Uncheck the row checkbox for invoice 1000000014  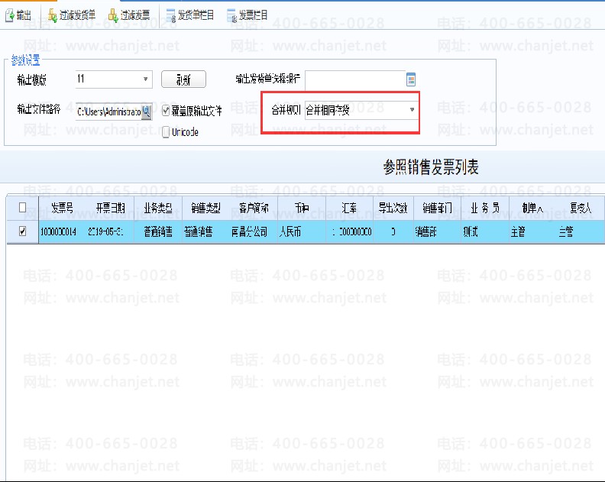(22, 231)
